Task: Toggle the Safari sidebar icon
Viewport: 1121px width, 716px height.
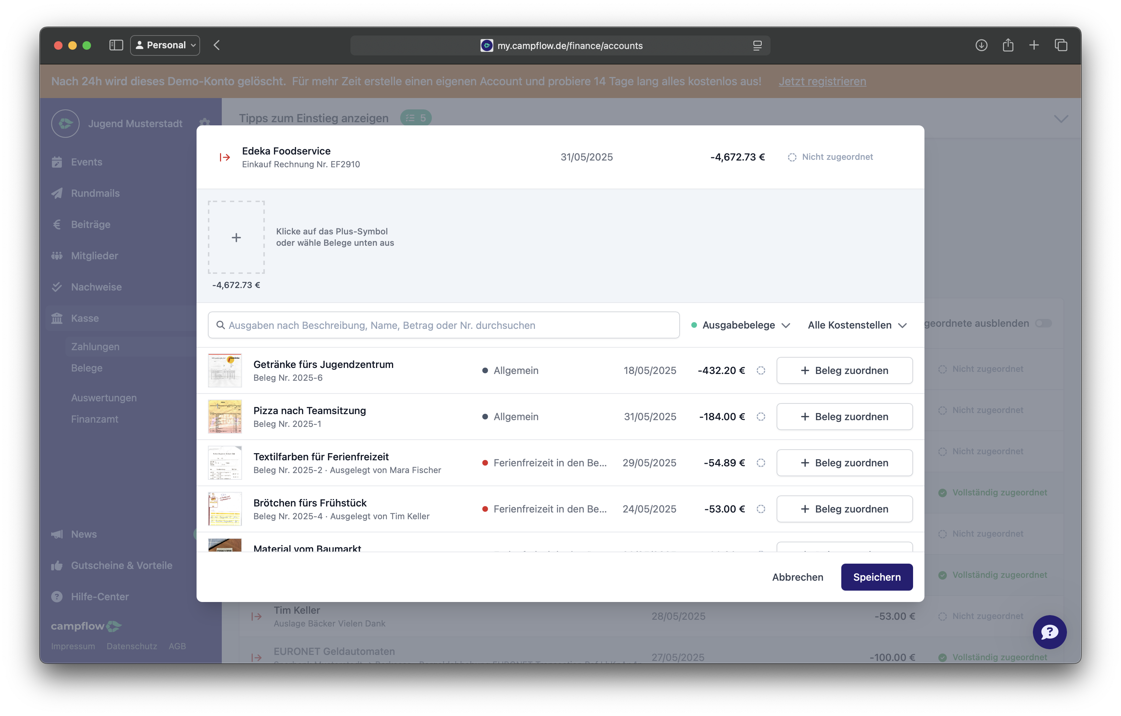Action: tap(116, 45)
